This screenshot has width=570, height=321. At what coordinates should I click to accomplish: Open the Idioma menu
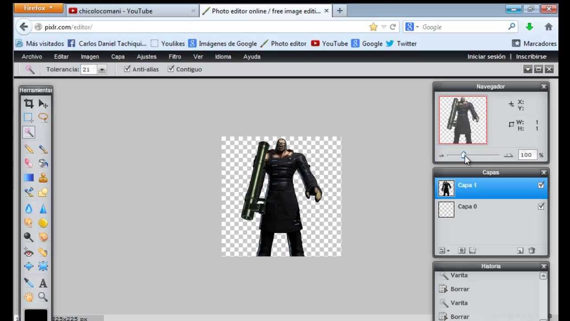point(223,57)
